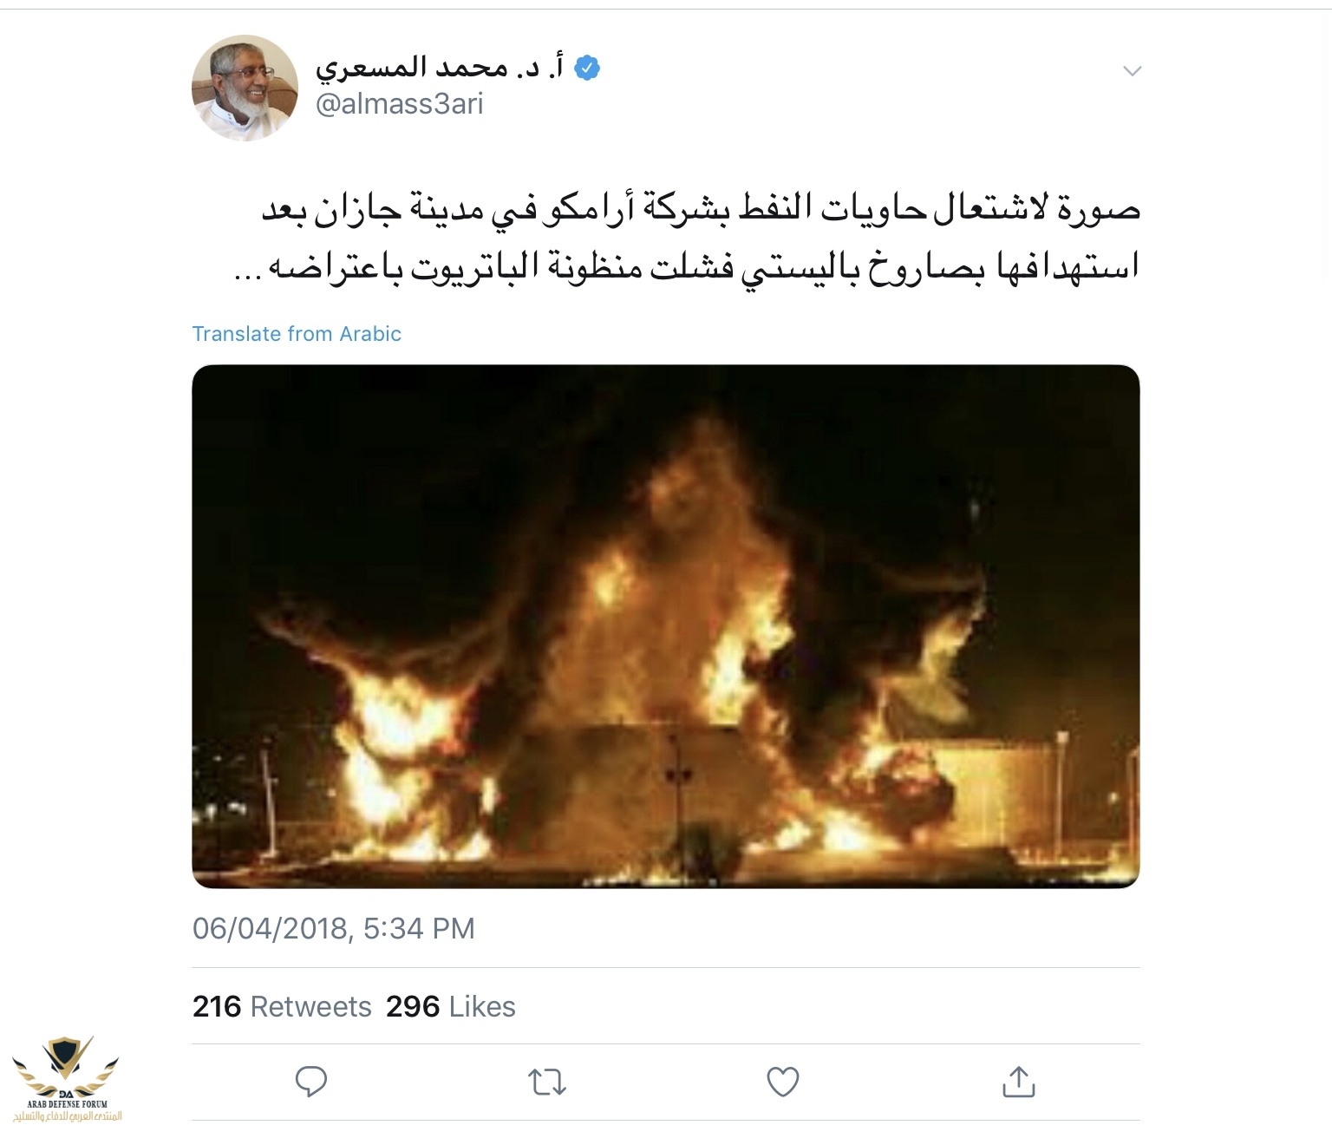Open the share upload-arrow icon

tap(1019, 1081)
